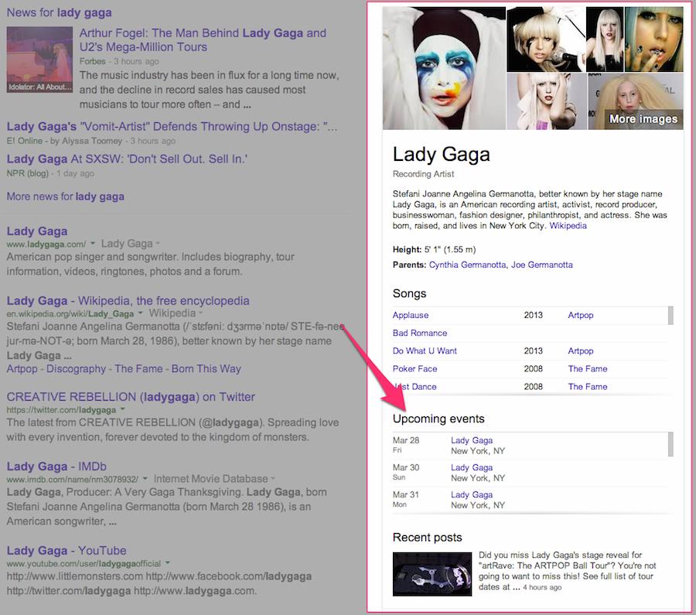The width and height of the screenshot is (696, 615).
Task: Open the Forbes news article thumbnail image
Action: 39,60
